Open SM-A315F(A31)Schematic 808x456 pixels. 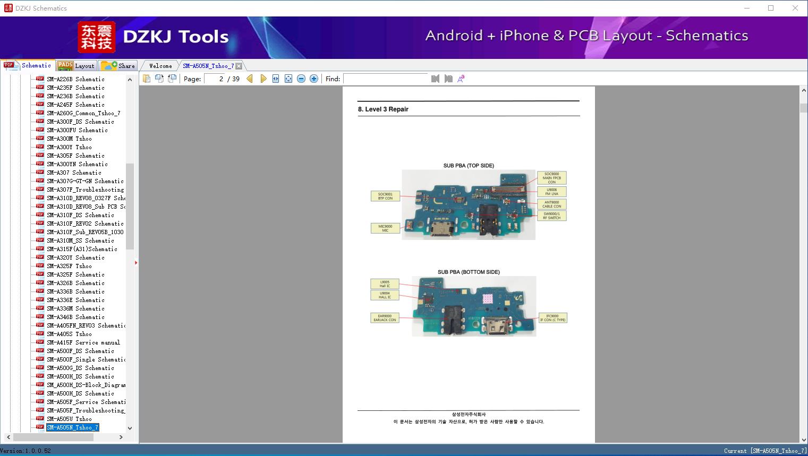click(82, 249)
